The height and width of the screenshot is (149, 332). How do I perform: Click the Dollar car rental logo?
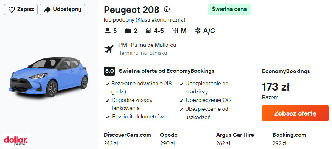pos(16,140)
